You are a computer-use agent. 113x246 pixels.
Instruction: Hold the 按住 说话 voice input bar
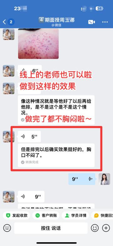coord(51,228)
